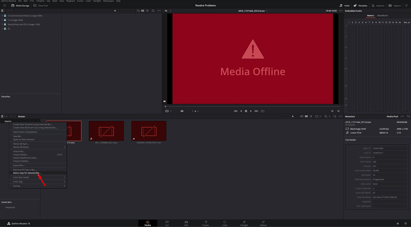Open the viewer mode dropdown below preview
Screen dimensions: 411x227
[x=168, y=111]
